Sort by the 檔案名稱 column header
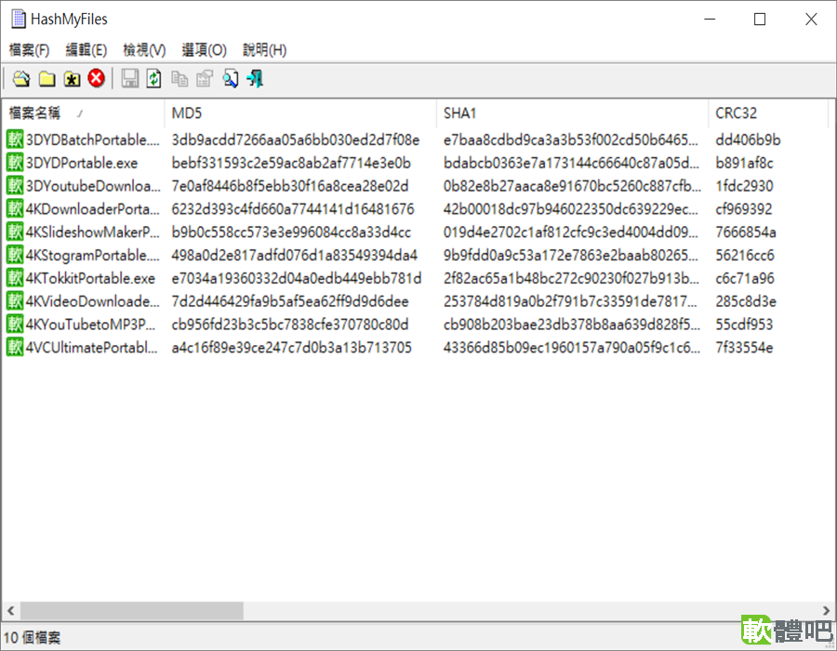837x651 pixels. click(84, 113)
